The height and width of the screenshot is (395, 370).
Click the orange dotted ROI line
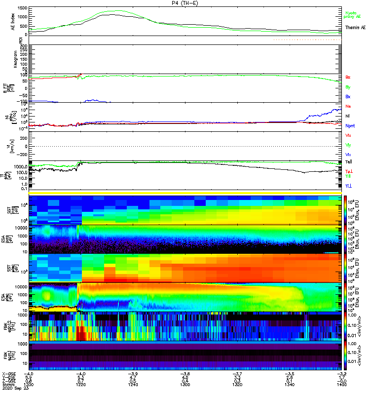click(x=307, y=40)
